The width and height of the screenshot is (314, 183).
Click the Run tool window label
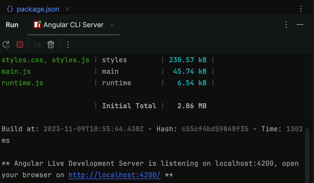(12, 25)
